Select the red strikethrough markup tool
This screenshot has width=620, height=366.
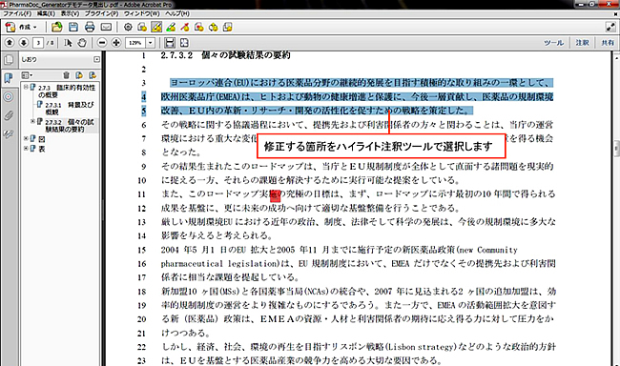click(x=185, y=28)
